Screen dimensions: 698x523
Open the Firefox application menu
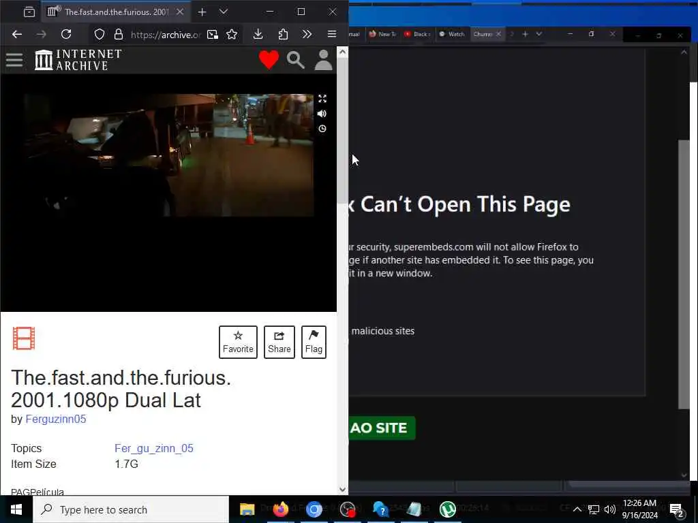[x=332, y=34]
